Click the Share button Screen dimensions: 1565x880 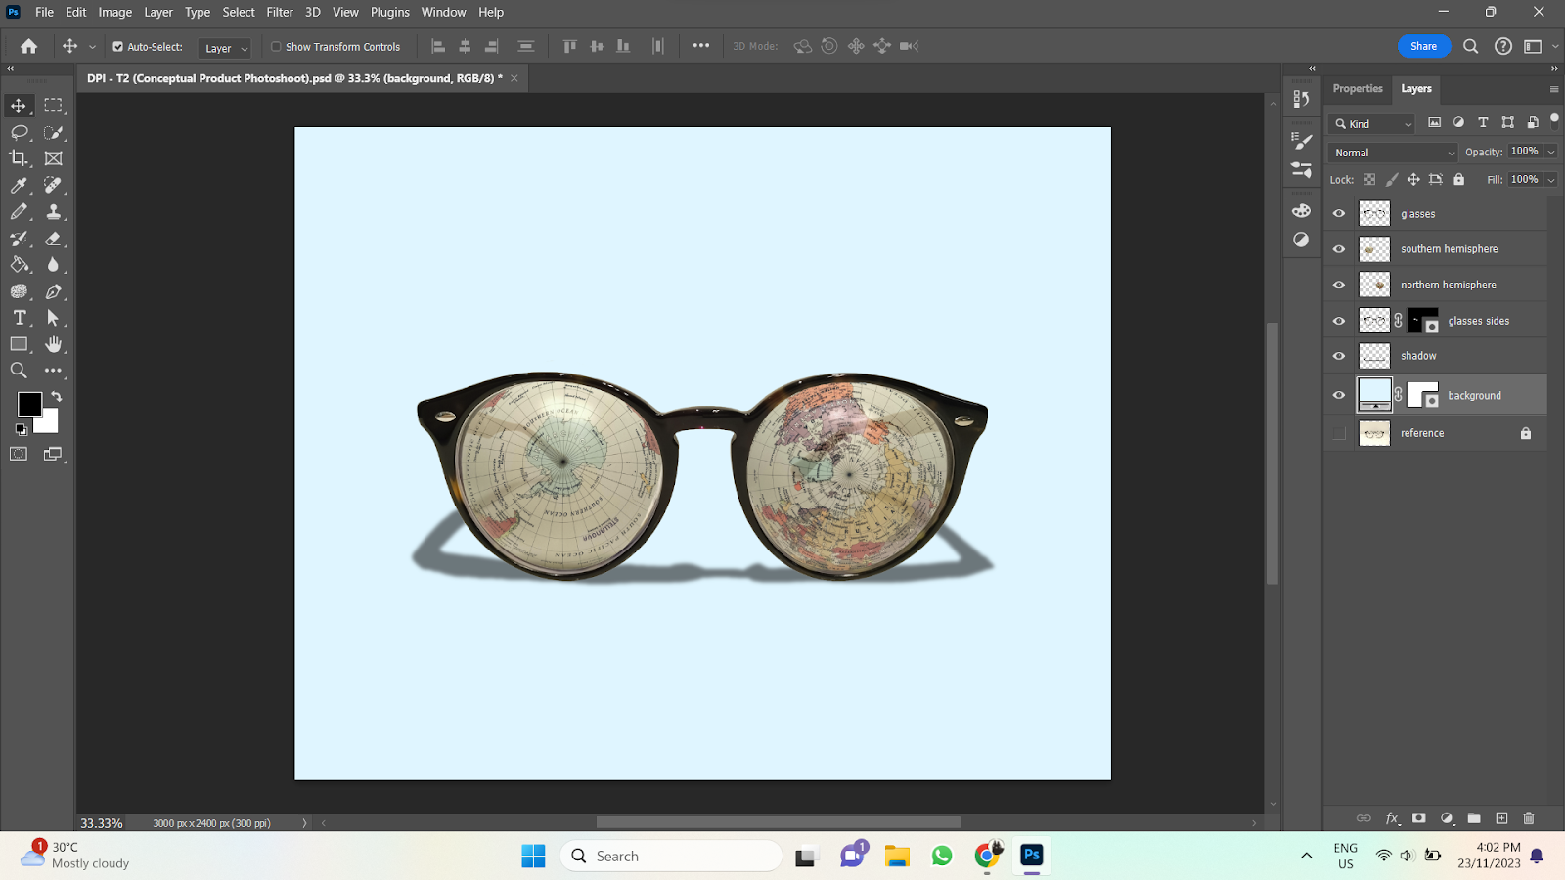coord(1423,46)
